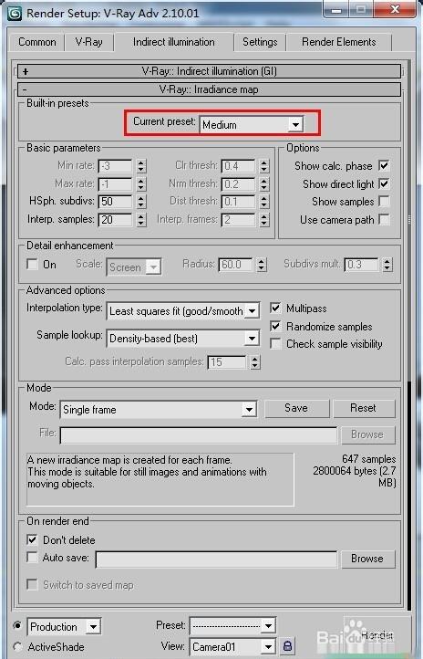Screen dimensions: 423x659
Task: Click the HSph. subdivs value field
Action: [x=115, y=202]
